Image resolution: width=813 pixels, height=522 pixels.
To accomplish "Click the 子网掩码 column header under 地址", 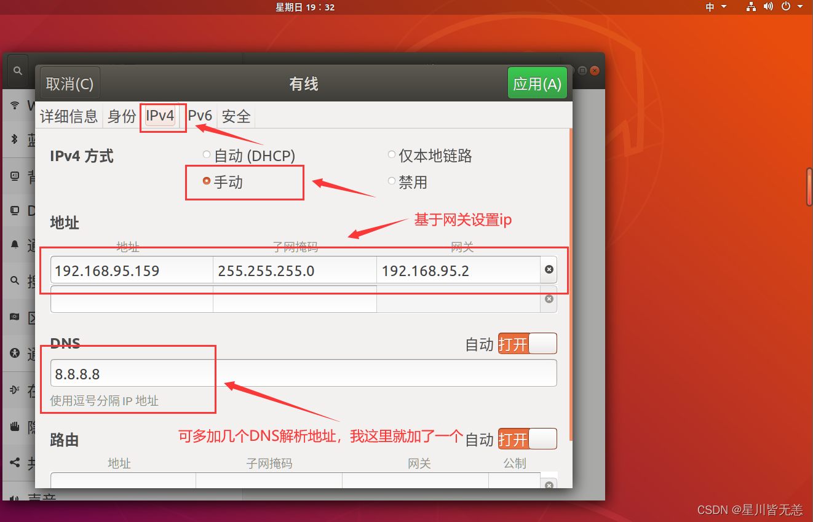I will [295, 247].
